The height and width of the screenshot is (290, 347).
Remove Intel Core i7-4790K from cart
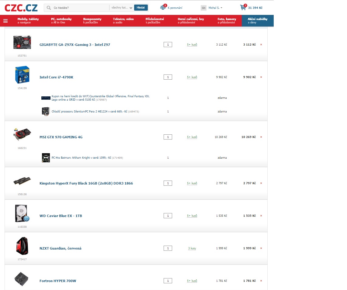coord(261,77)
